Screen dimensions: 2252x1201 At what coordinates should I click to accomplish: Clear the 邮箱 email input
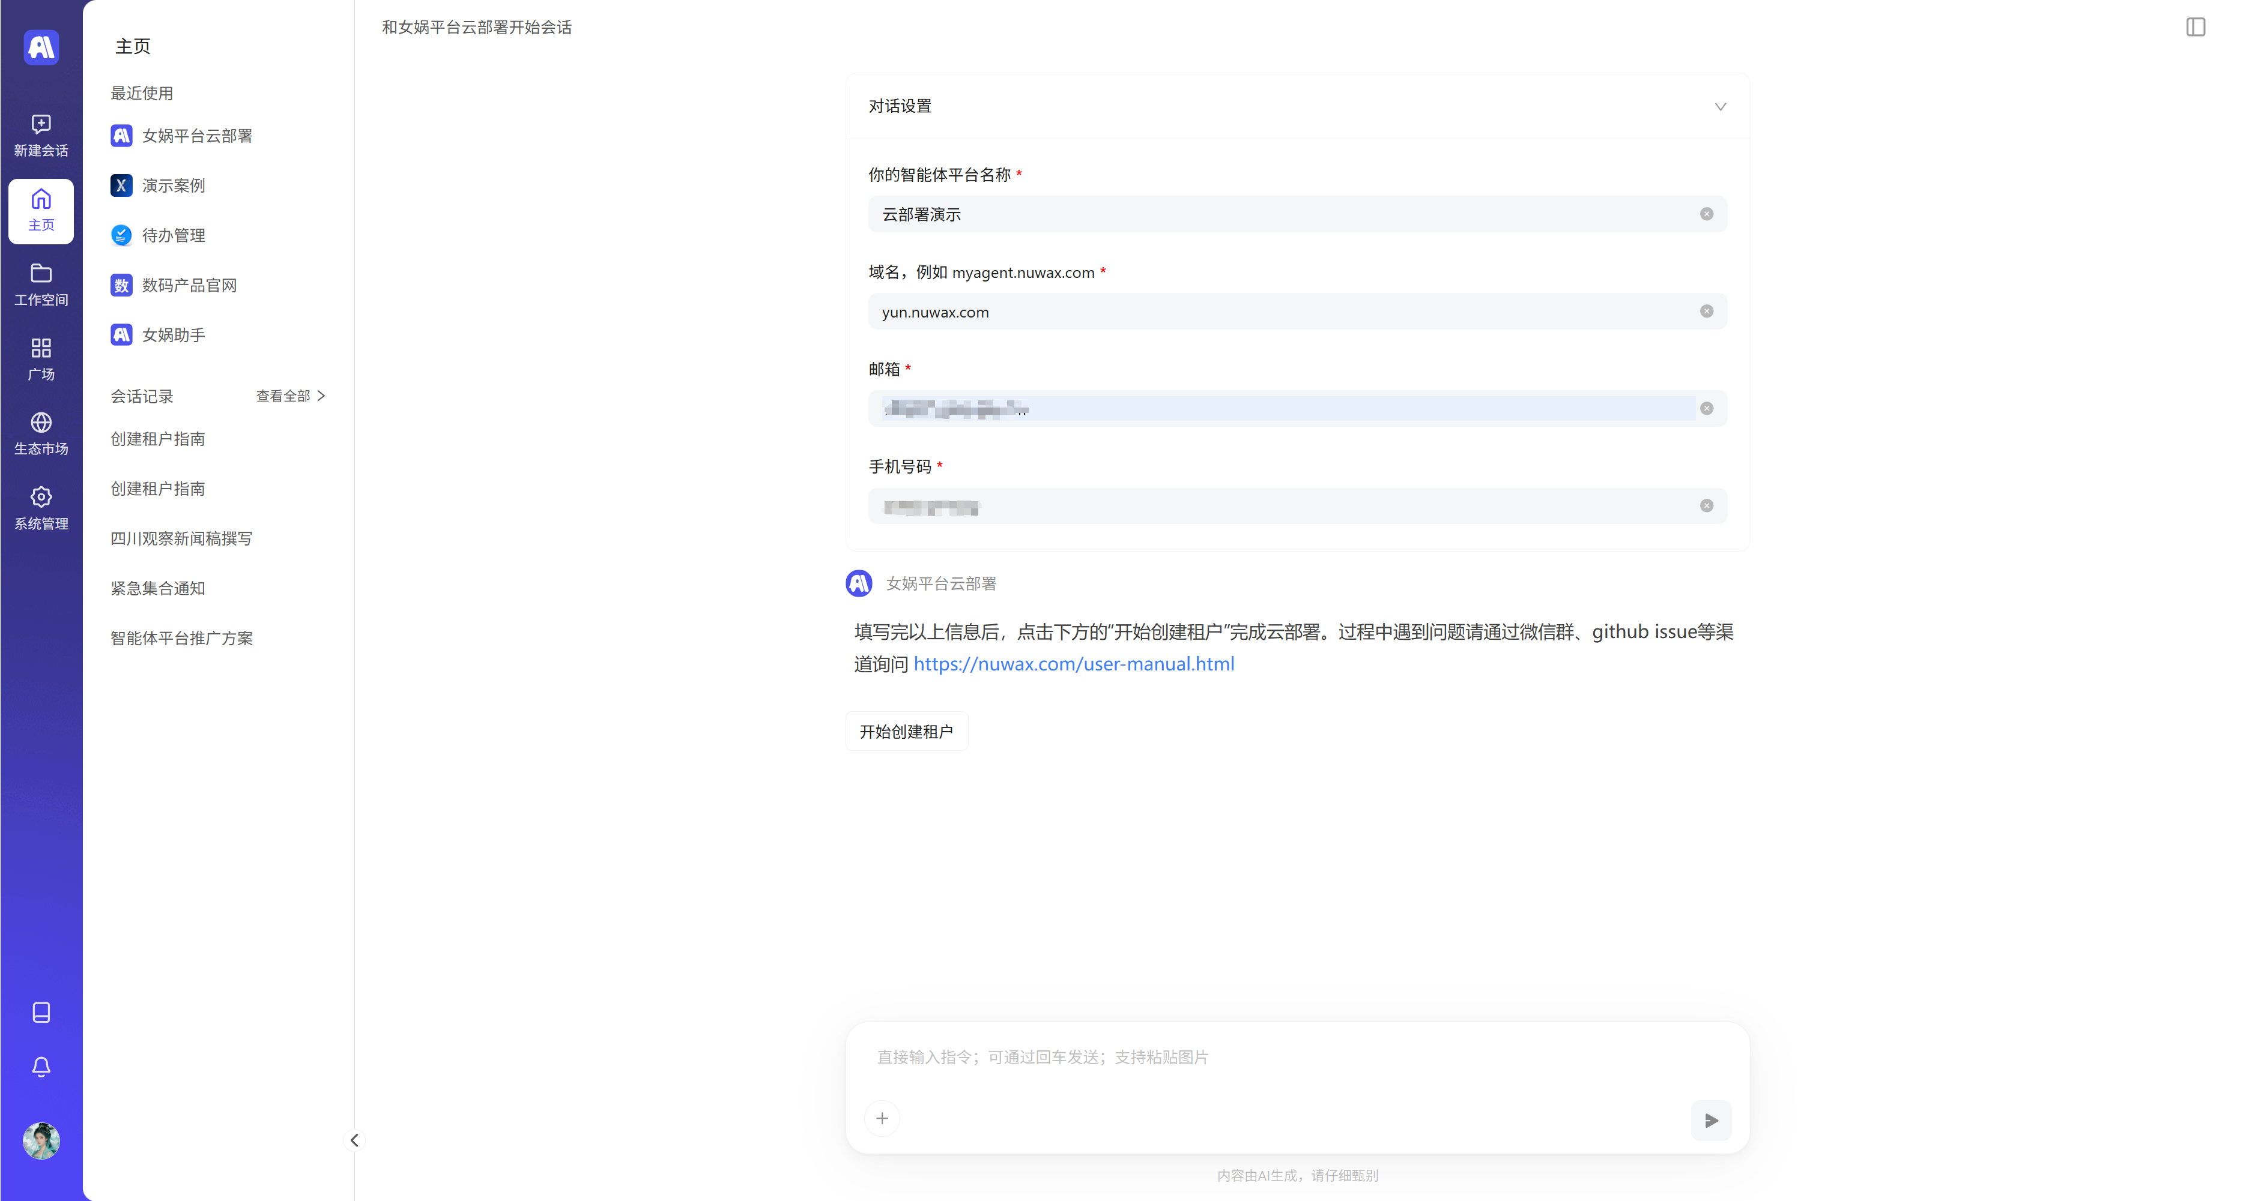point(1707,408)
